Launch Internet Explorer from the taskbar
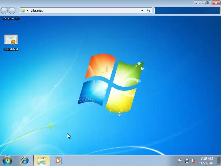Screen dimensions: 221x166 coord(25,161)
